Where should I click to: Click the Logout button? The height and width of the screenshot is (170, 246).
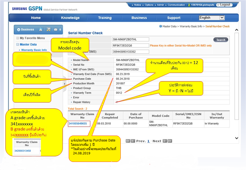tap(224, 5)
